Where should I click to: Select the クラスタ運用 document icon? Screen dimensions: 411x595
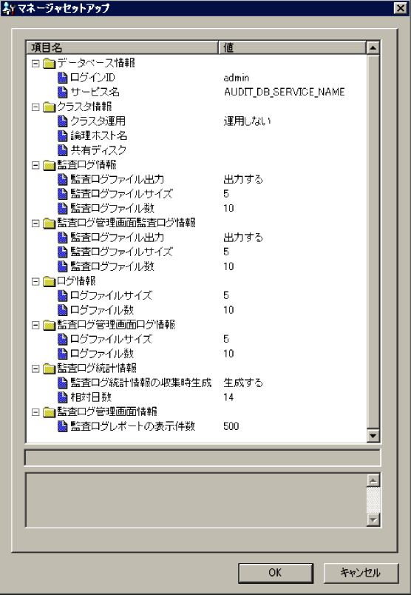(62, 121)
